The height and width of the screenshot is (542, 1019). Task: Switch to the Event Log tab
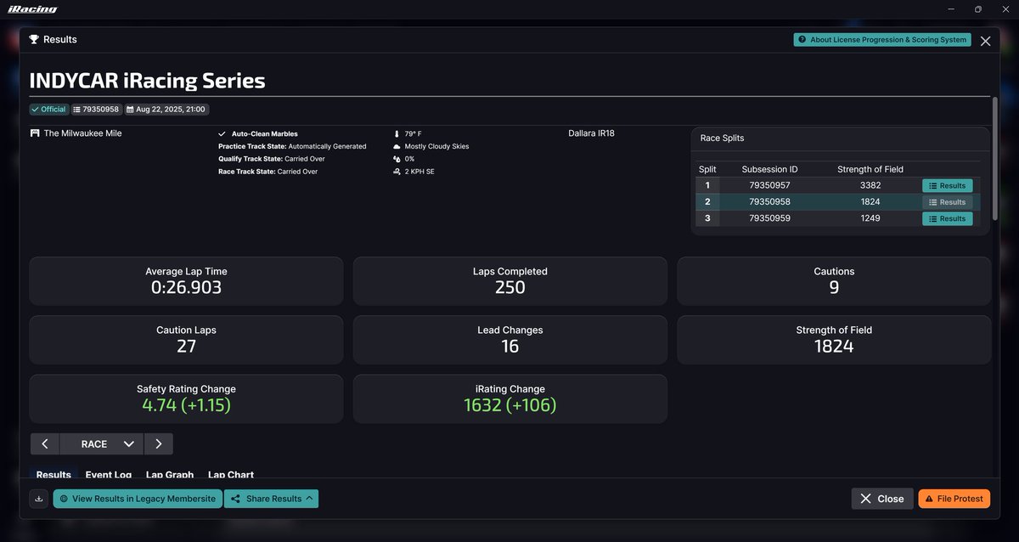point(109,475)
